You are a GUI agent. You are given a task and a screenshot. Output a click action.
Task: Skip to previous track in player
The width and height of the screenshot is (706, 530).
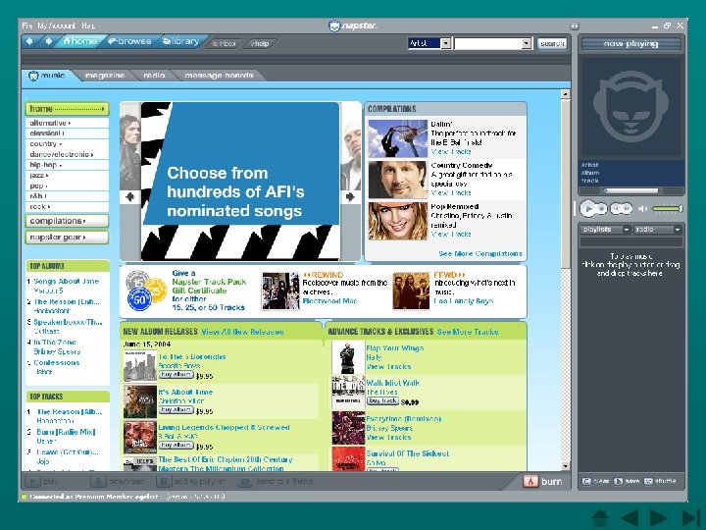[618, 209]
